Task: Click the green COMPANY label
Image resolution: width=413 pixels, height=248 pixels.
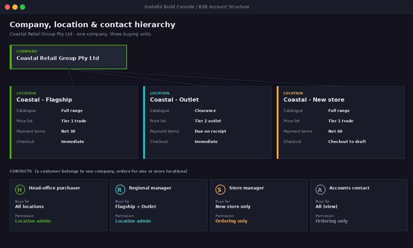Action: coord(27,51)
